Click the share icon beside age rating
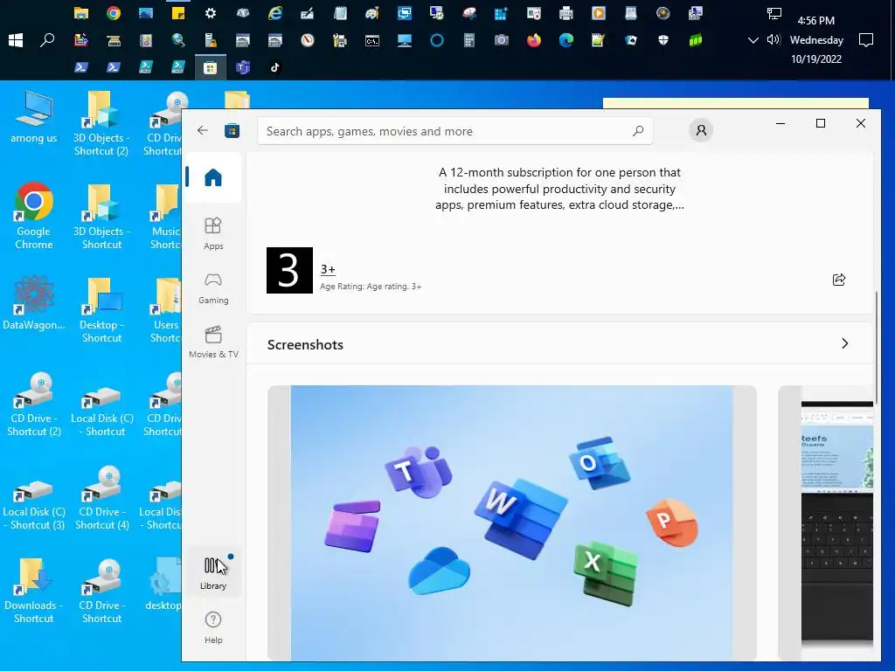The image size is (895, 671). click(839, 280)
